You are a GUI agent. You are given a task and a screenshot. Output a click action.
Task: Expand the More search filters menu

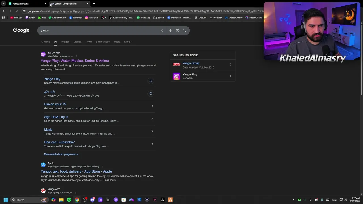(x=128, y=42)
